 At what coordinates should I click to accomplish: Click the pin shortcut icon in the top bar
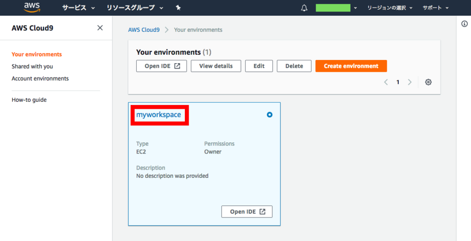(178, 8)
